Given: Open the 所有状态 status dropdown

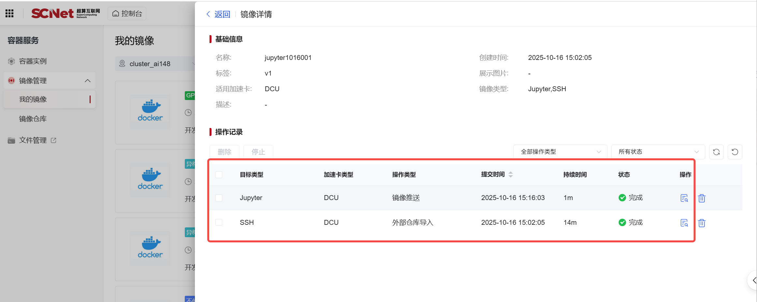Looking at the screenshot, I should pos(658,152).
